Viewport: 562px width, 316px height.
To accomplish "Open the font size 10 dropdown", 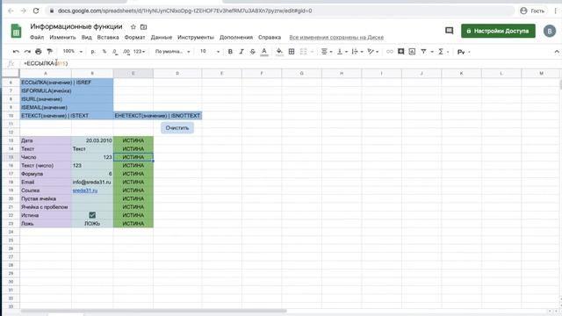I will (x=210, y=52).
